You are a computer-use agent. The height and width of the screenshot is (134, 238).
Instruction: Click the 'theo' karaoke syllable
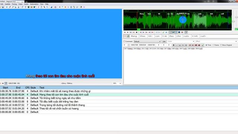[143, 36]
